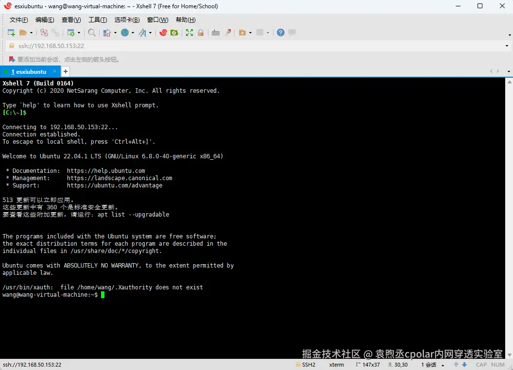Click the 30,30 cursor position entry

[x=398, y=365]
